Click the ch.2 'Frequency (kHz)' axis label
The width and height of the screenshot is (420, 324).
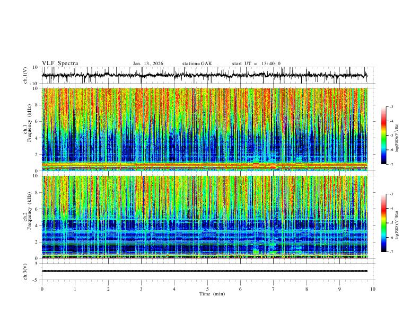click(x=29, y=211)
